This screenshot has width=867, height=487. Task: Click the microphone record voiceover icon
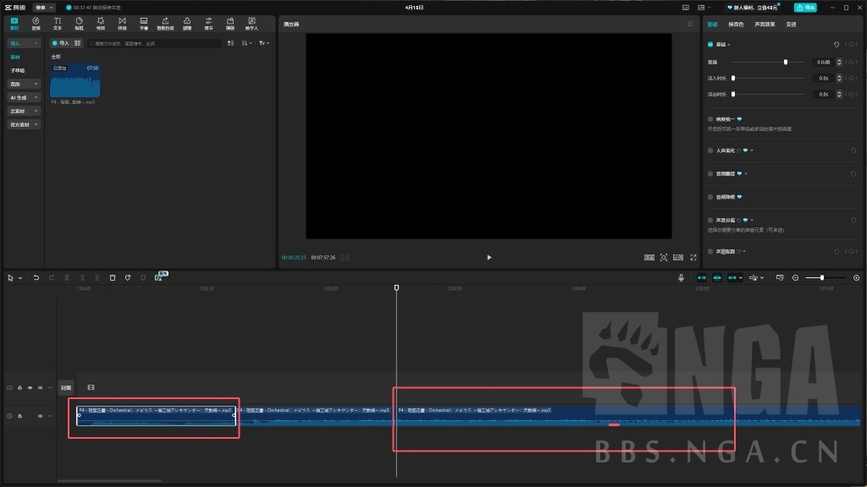[x=681, y=277]
